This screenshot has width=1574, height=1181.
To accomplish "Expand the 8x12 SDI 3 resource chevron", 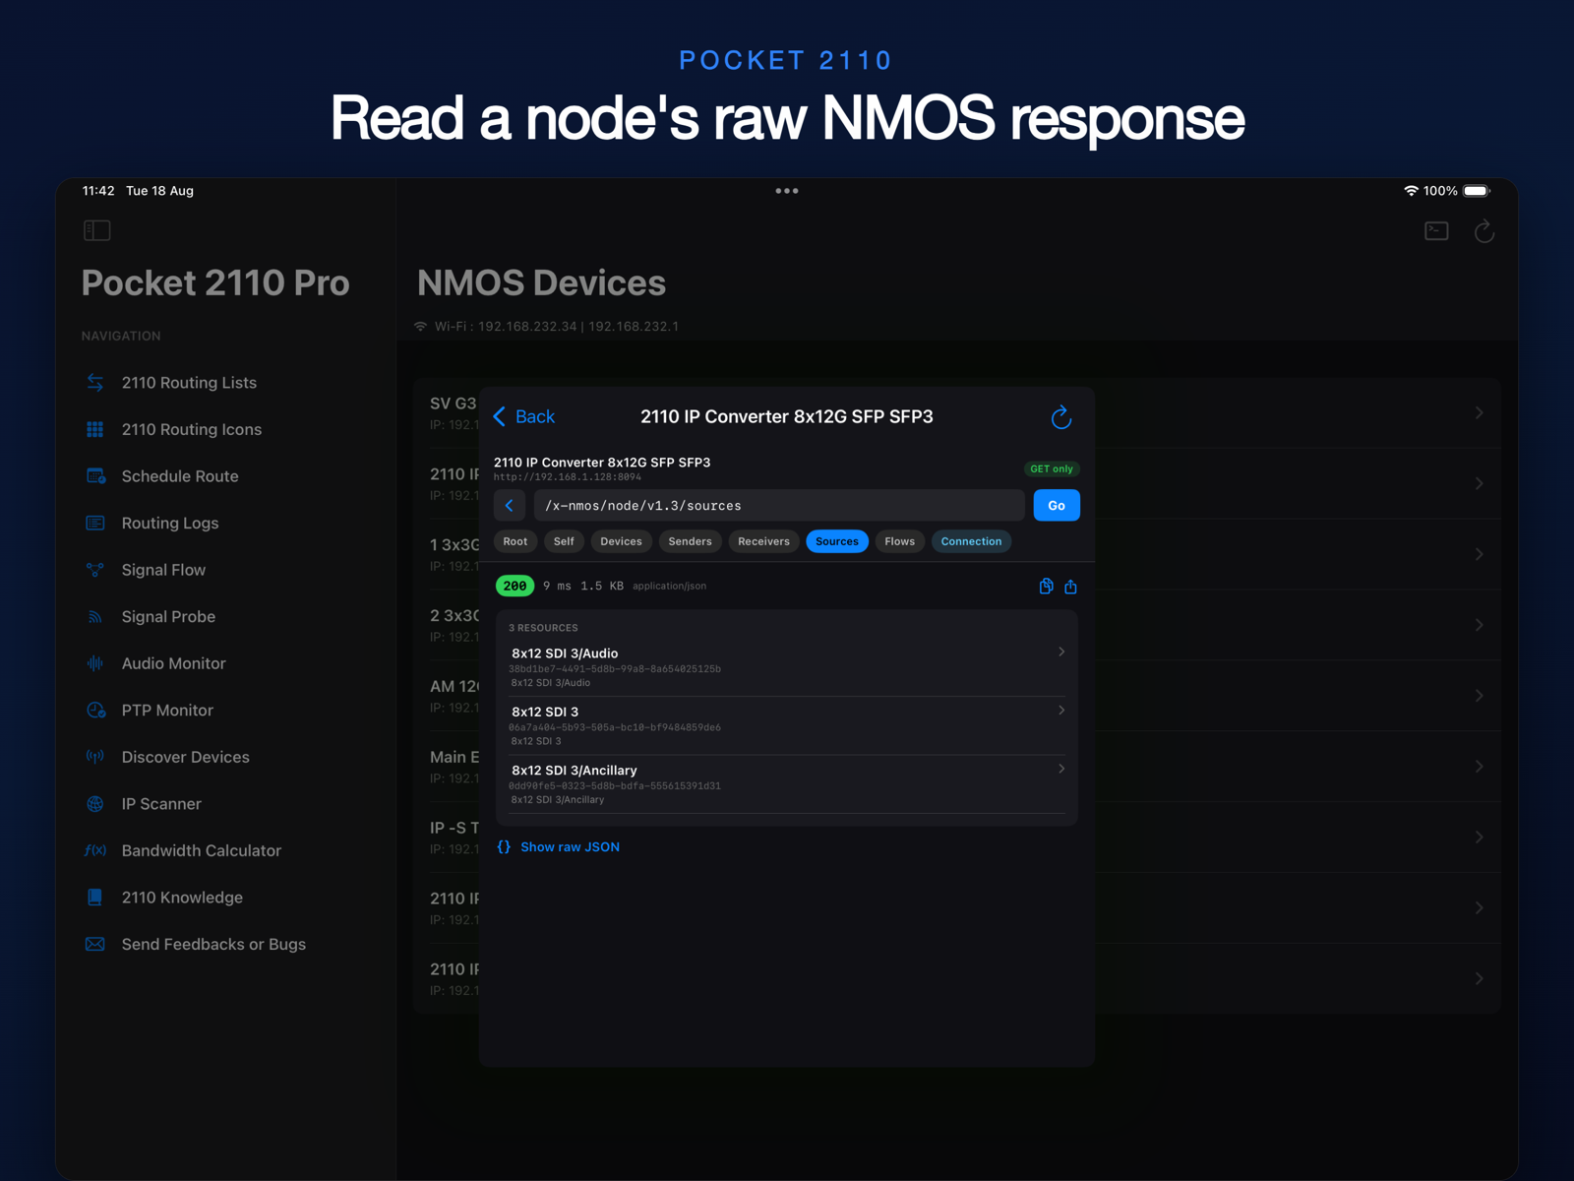I will 1061,711.
